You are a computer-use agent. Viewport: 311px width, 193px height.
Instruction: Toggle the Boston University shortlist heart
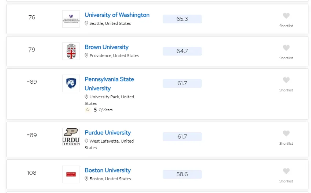[x=286, y=171]
